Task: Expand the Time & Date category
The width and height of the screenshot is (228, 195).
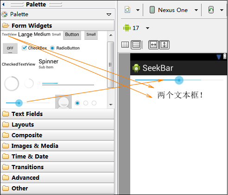Action: click(57, 157)
